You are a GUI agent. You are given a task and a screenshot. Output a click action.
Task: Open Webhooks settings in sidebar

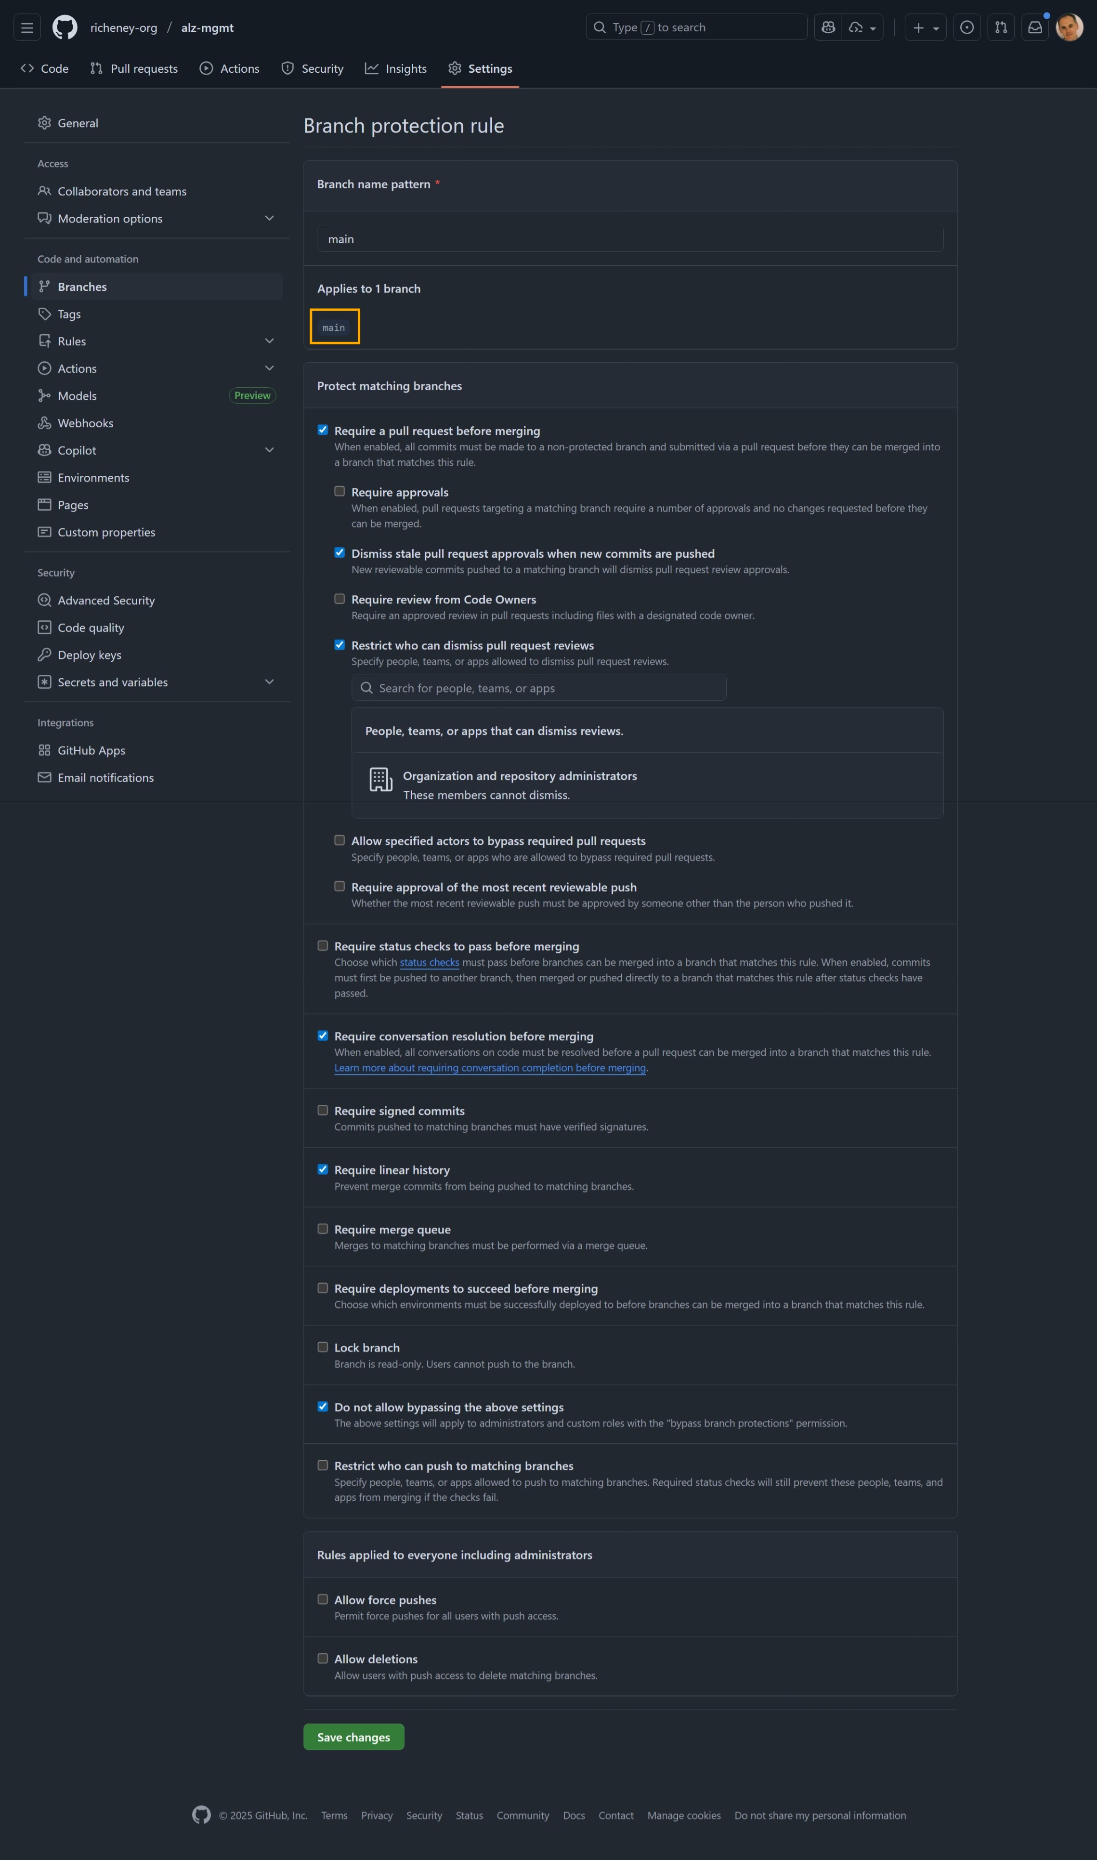(x=85, y=423)
